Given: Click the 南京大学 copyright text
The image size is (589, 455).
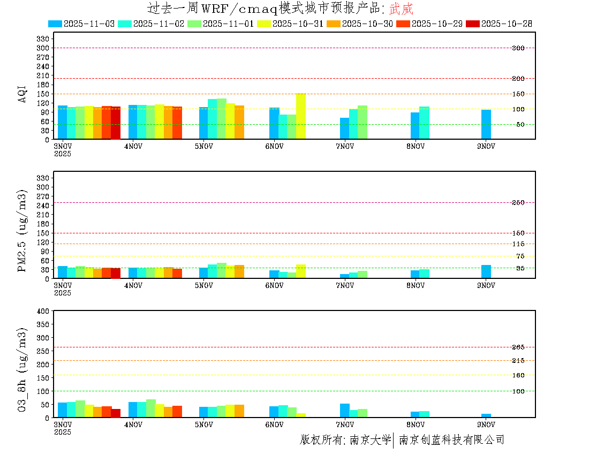Looking at the screenshot, I should point(370,440).
